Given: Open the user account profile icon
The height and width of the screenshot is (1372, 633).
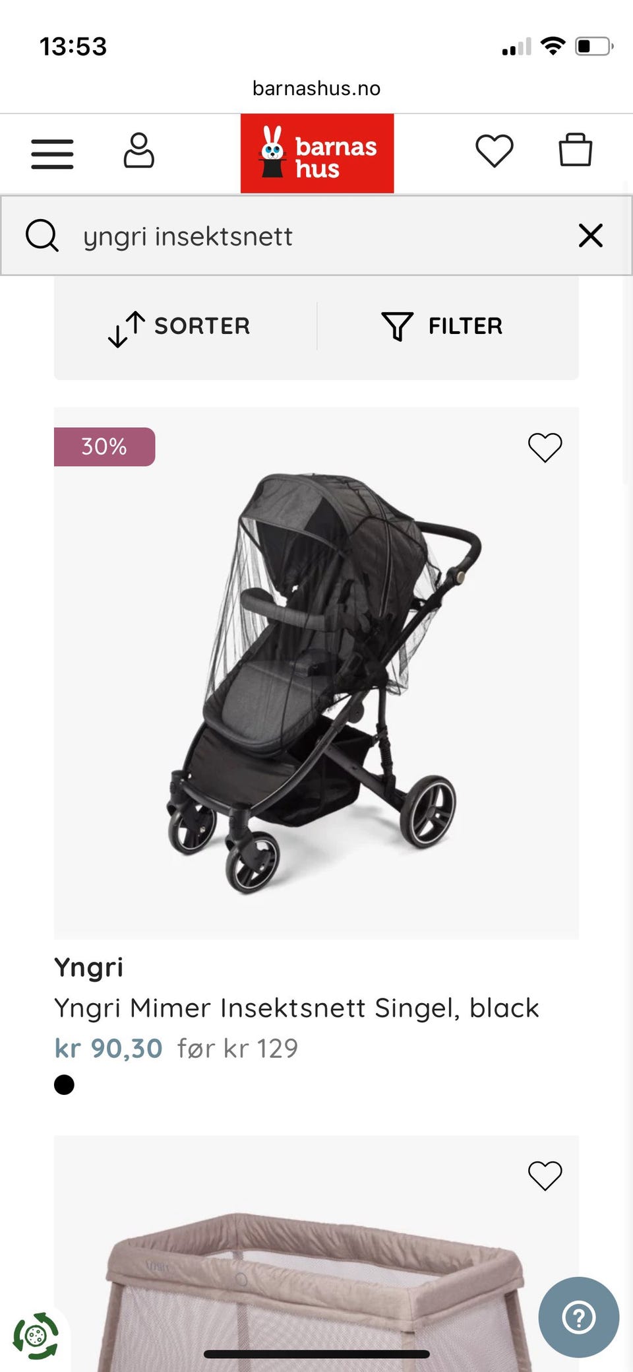Looking at the screenshot, I should pos(139,150).
